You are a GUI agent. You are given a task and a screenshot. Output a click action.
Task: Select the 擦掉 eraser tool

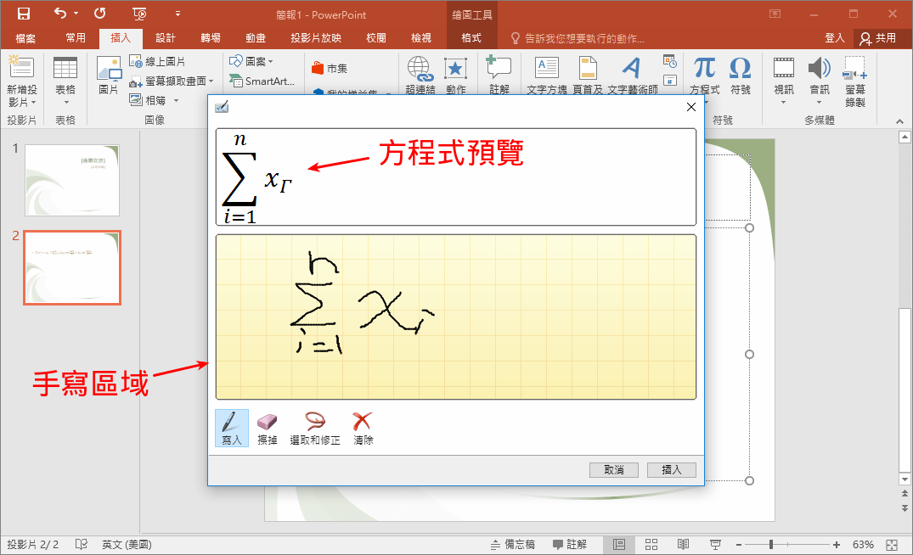(268, 427)
